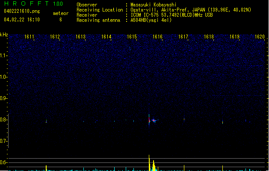Click the Observer field label
269x171 pixels.
[x=87, y=5]
